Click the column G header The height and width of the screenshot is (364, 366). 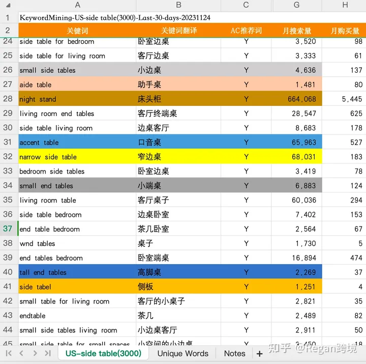pyautogui.click(x=296, y=5)
